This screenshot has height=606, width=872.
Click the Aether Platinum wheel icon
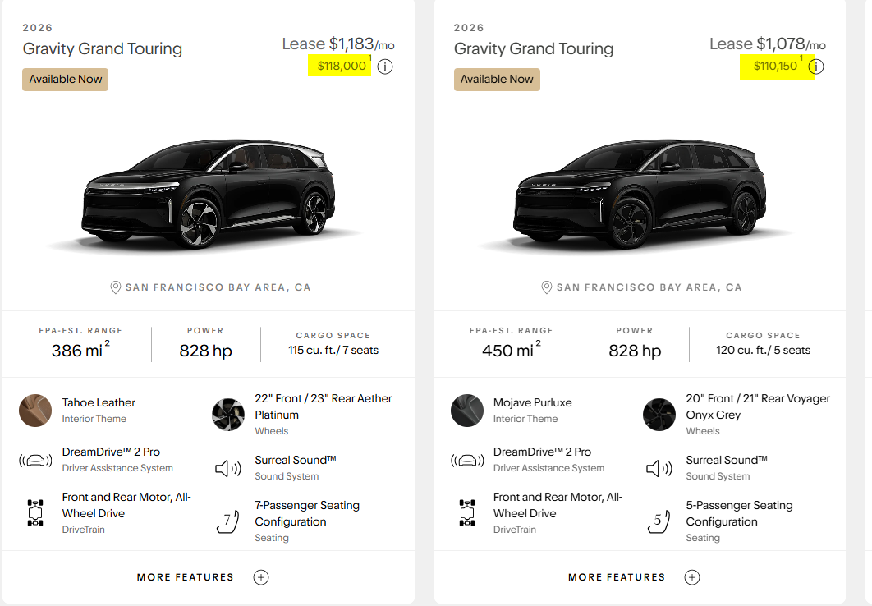coord(228,415)
